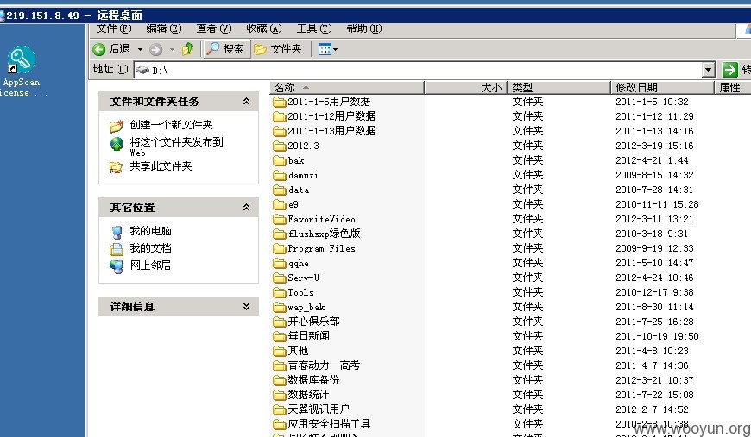Click the 应用安全扫描工具 folder name

[329, 424]
